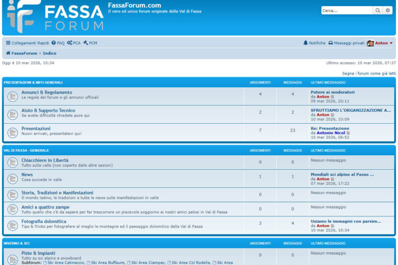Open the PCA admin panel

[74, 43]
